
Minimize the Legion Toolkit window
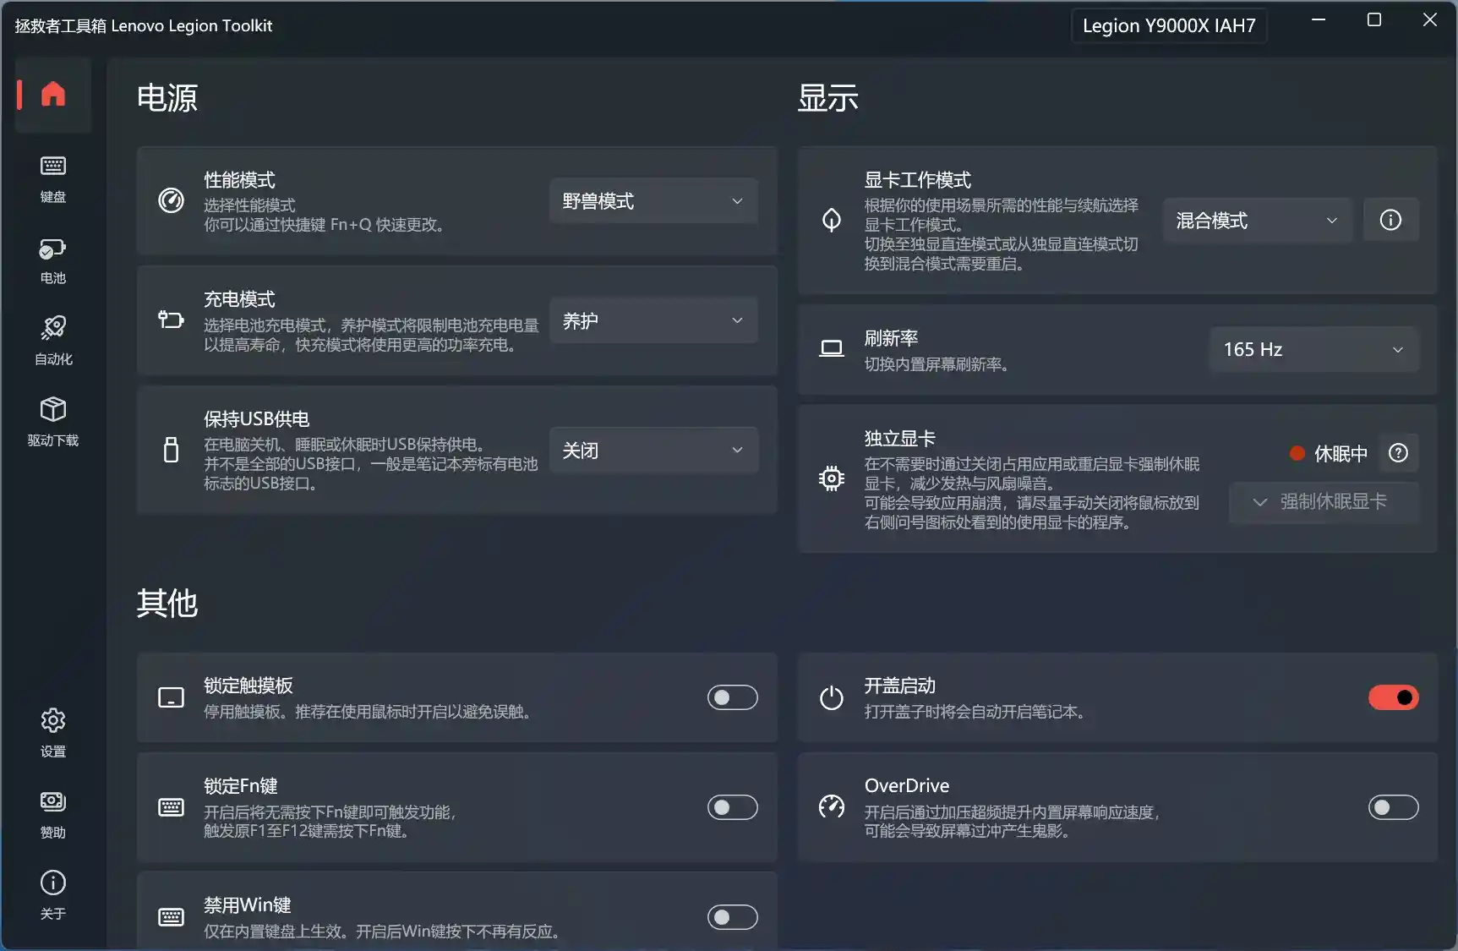(x=1319, y=19)
